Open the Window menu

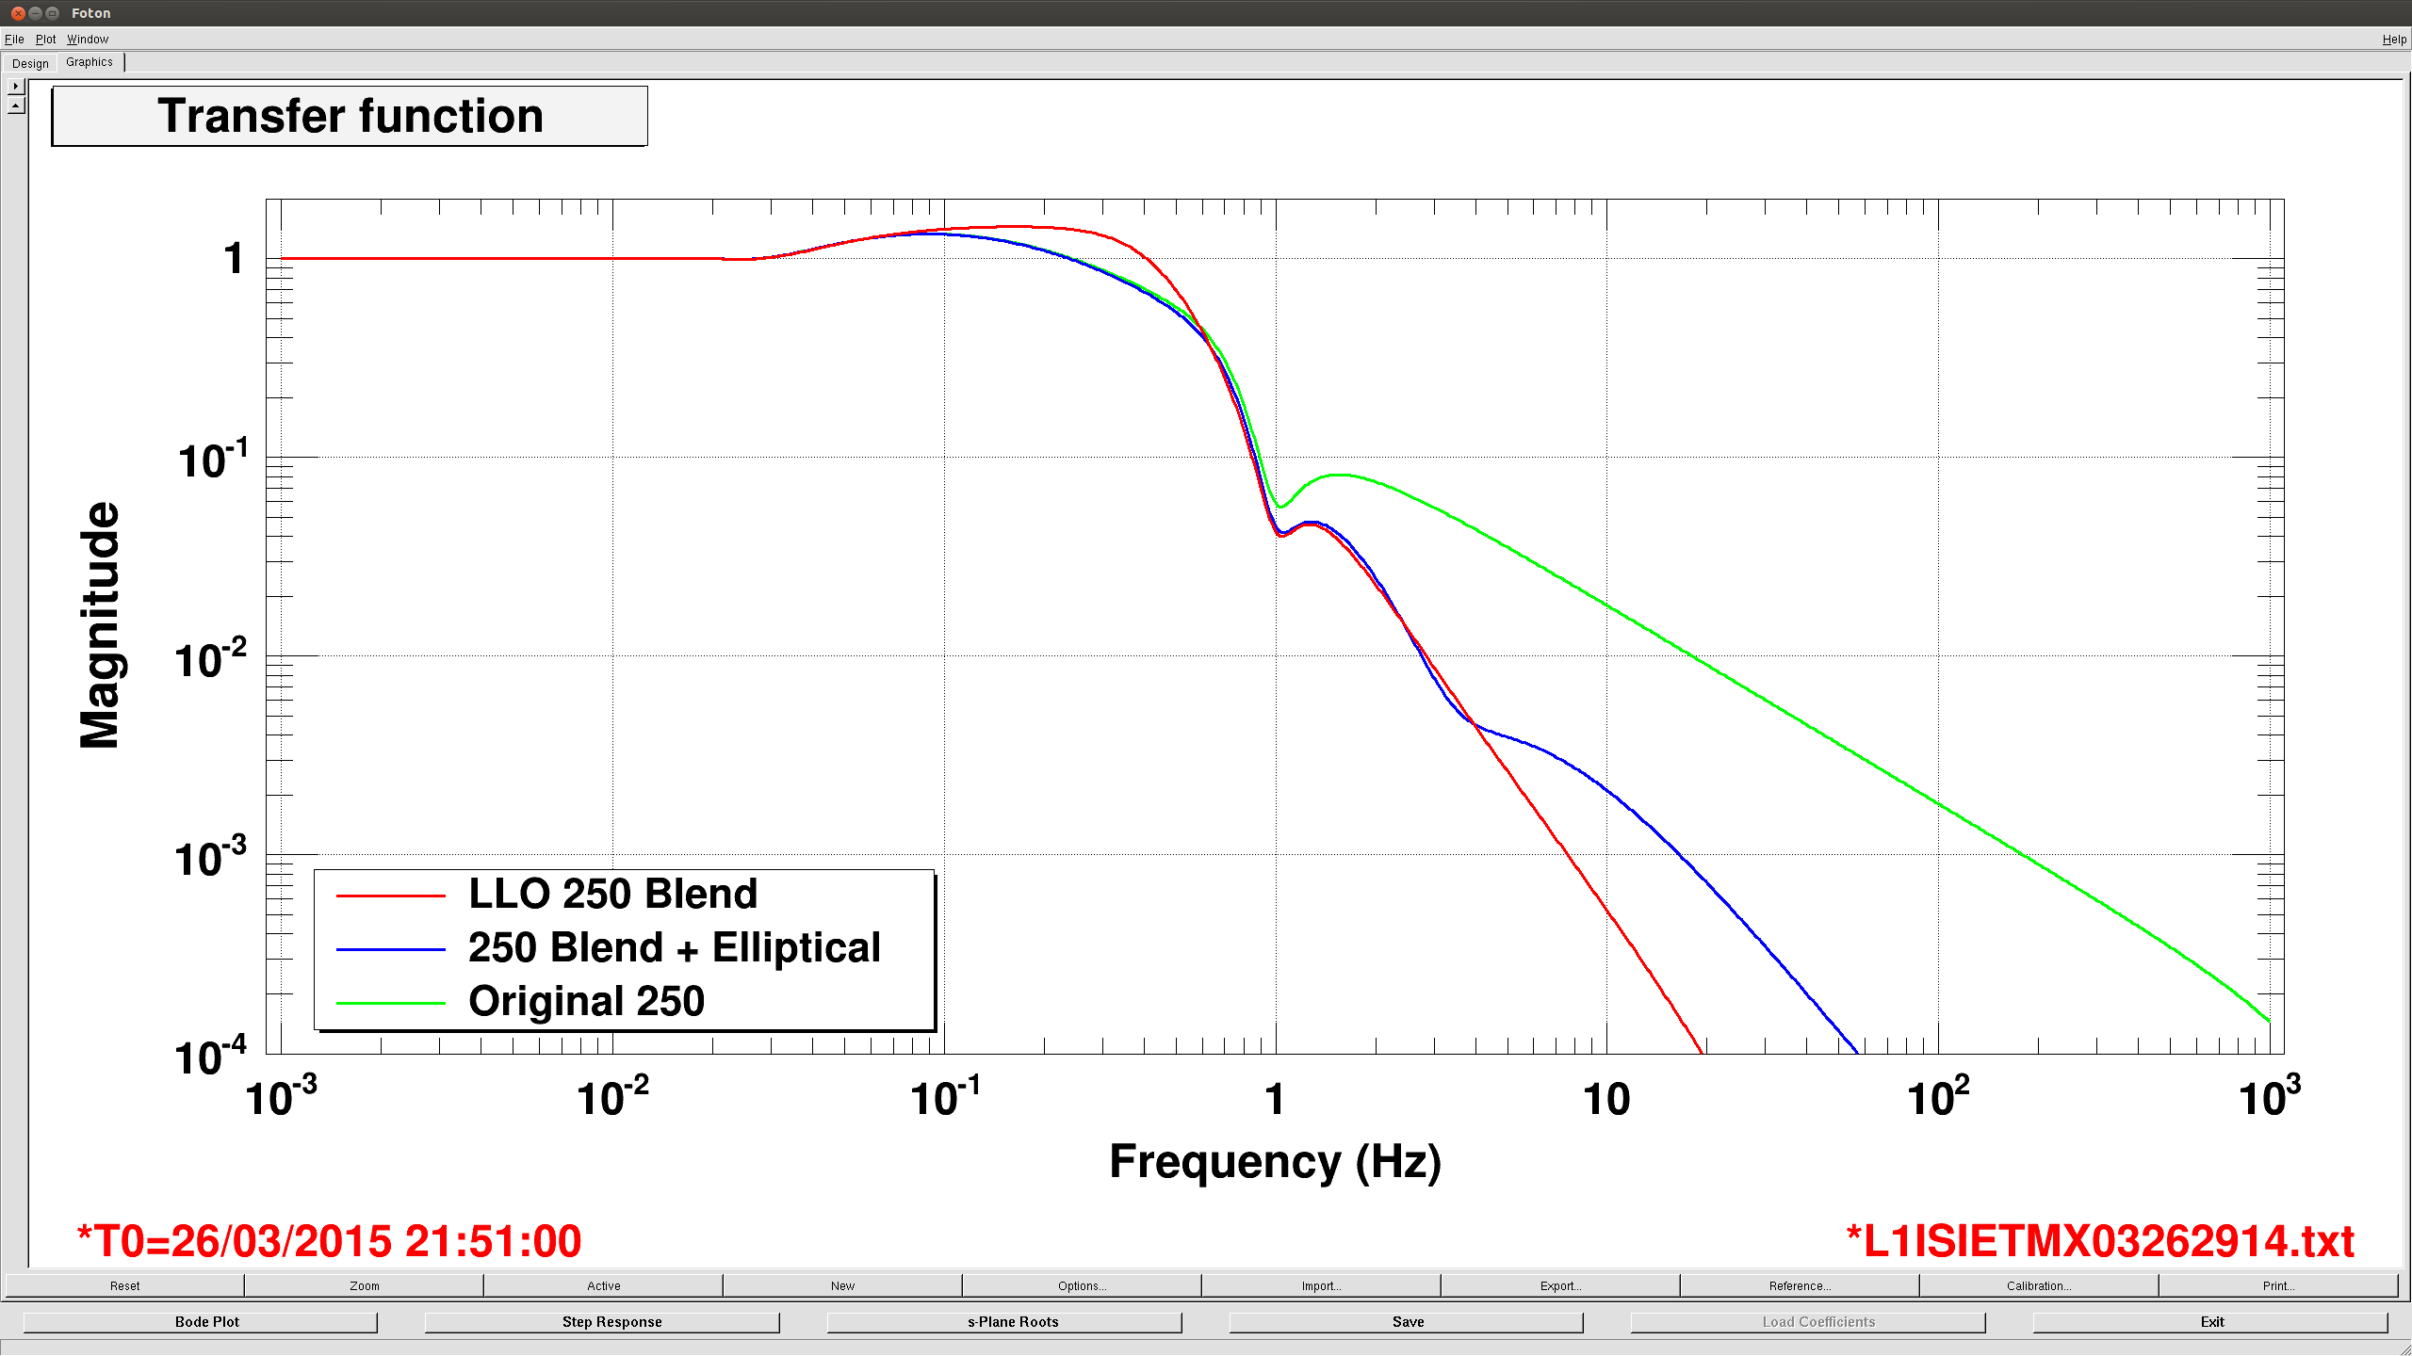(x=88, y=39)
